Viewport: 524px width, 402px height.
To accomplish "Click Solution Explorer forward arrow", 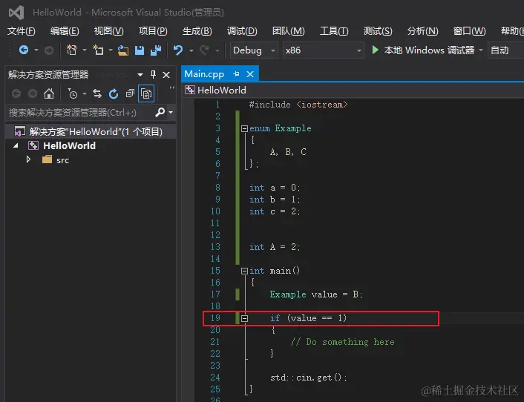I will click(33, 93).
